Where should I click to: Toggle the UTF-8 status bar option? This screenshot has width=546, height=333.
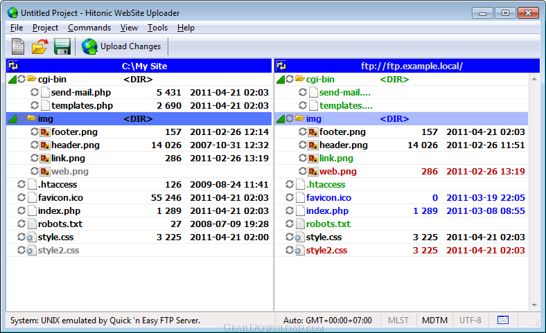click(x=470, y=320)
